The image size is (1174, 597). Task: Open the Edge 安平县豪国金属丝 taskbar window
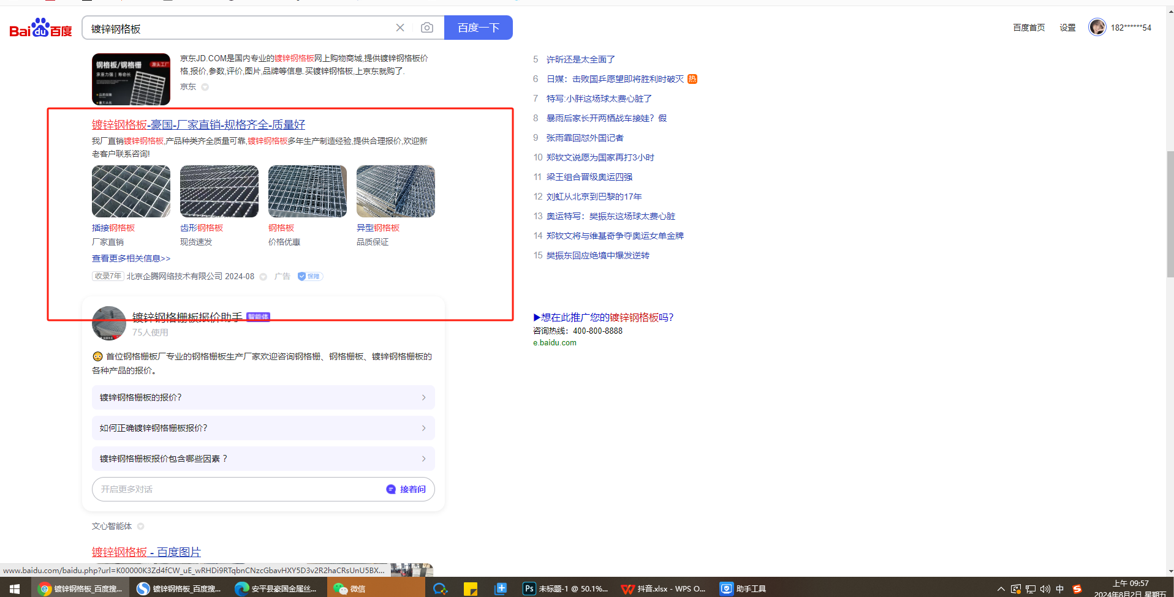click(277, 588)
